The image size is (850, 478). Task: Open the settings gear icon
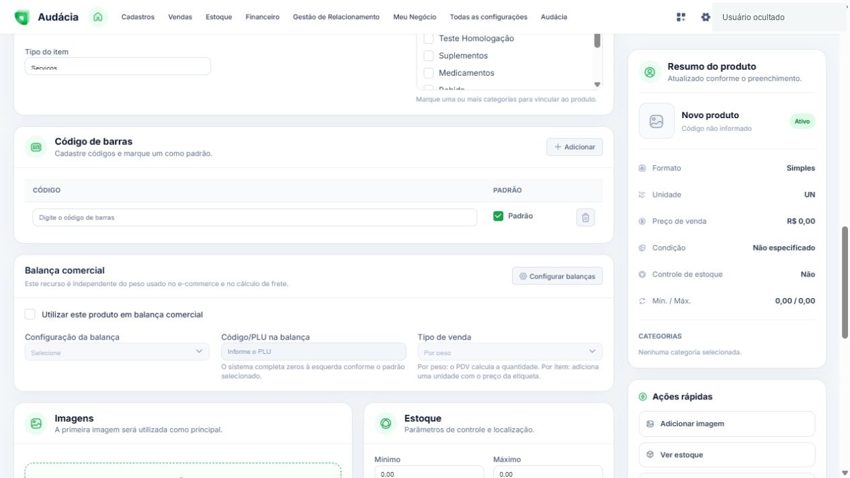point(706,17)
